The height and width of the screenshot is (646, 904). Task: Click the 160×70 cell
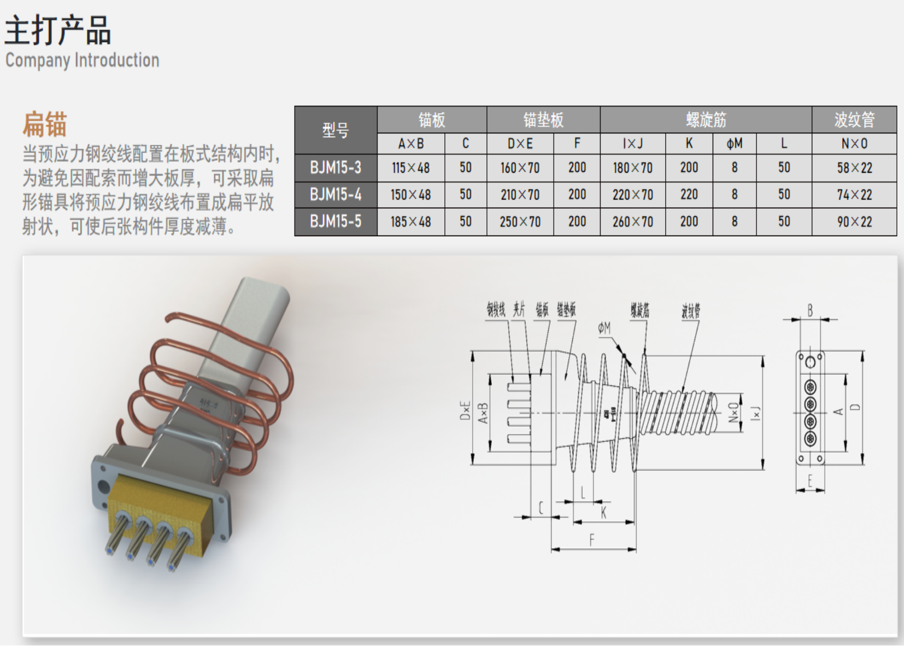click(x=520, y=168)
